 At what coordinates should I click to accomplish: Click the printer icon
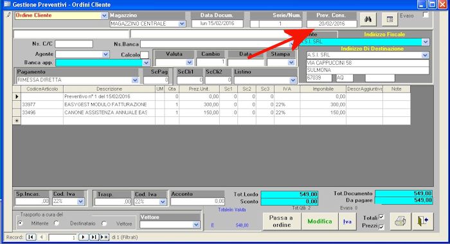[x=400, y=221]
